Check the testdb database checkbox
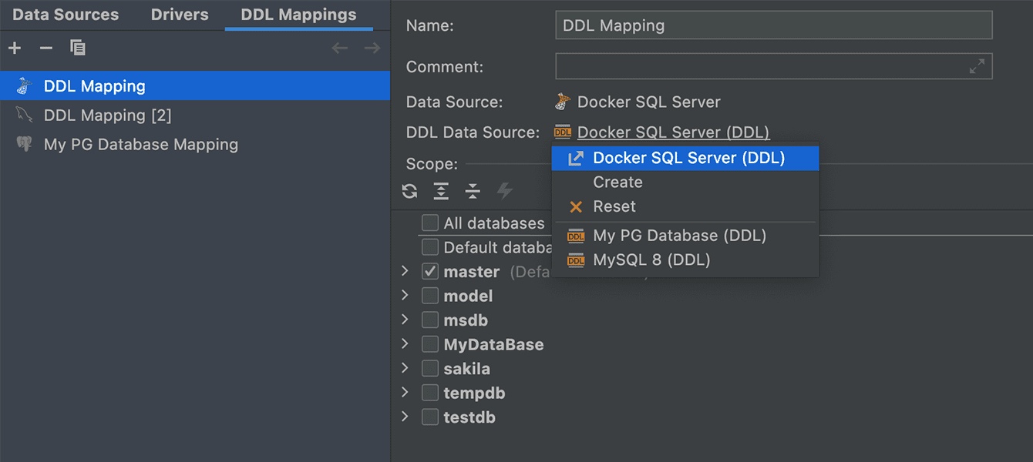This screenshot has height=462, width=1033. click(x=430, y=417)
